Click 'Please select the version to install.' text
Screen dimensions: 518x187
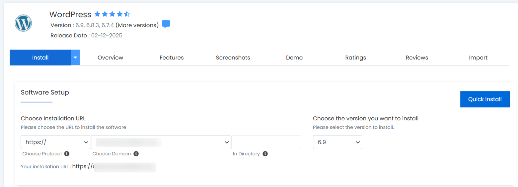tap(353, 127)
